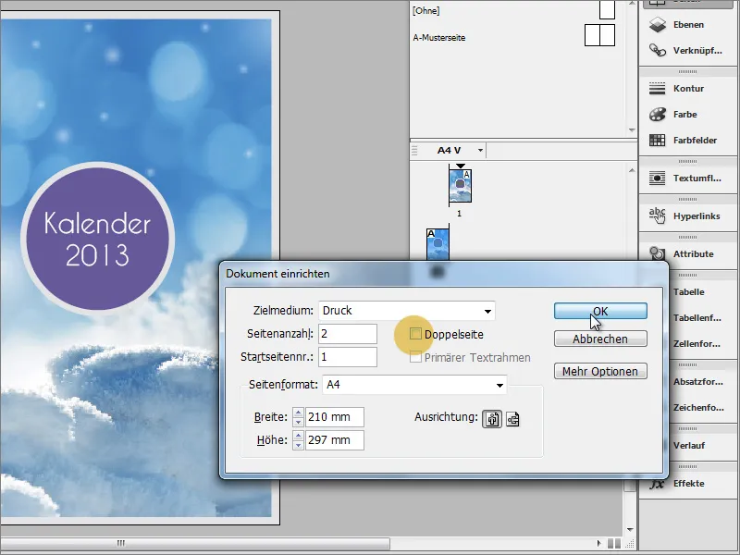Decrease Breite with down arrow
Screen dimensions: 740x555
(298, 422)
